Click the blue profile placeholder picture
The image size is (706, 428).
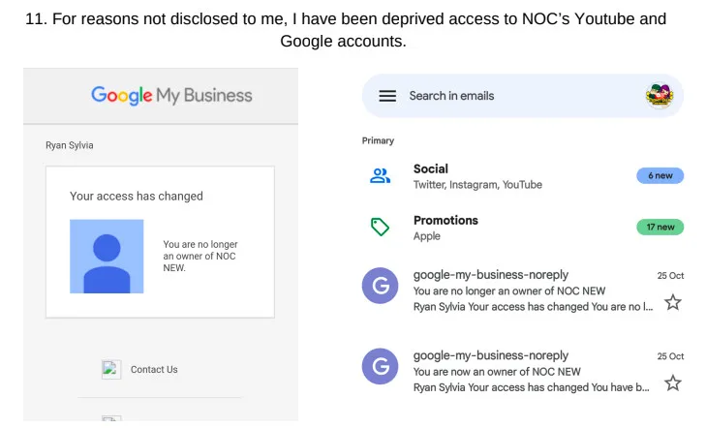point(107,256)
